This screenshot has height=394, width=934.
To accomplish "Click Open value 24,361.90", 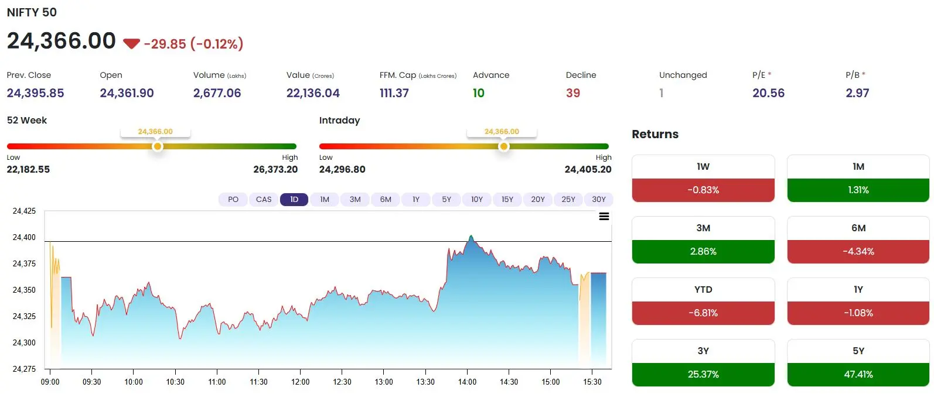I will coord(127,93).
